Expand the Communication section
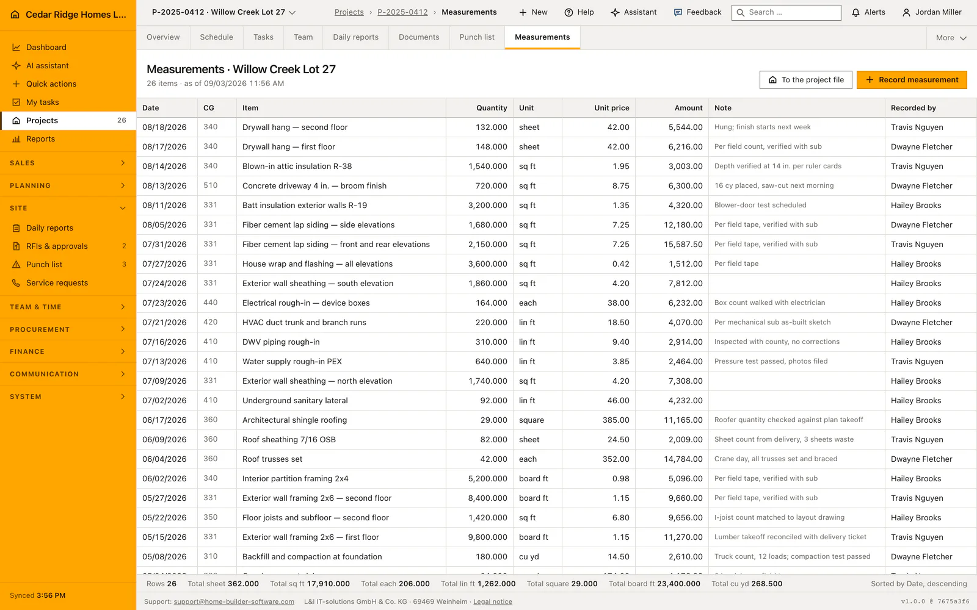This screenshot has width=977, height=610. tap(68, 374)
